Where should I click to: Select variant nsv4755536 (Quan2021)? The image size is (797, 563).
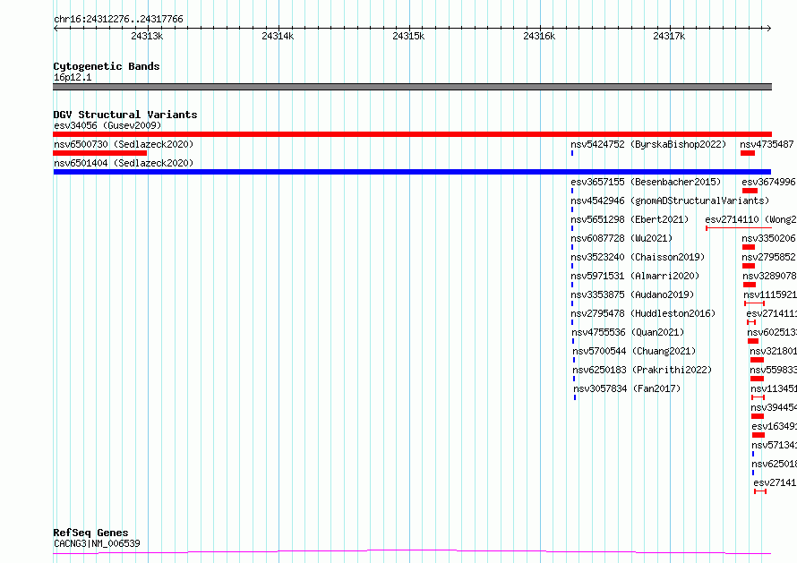tap(628, 332)
